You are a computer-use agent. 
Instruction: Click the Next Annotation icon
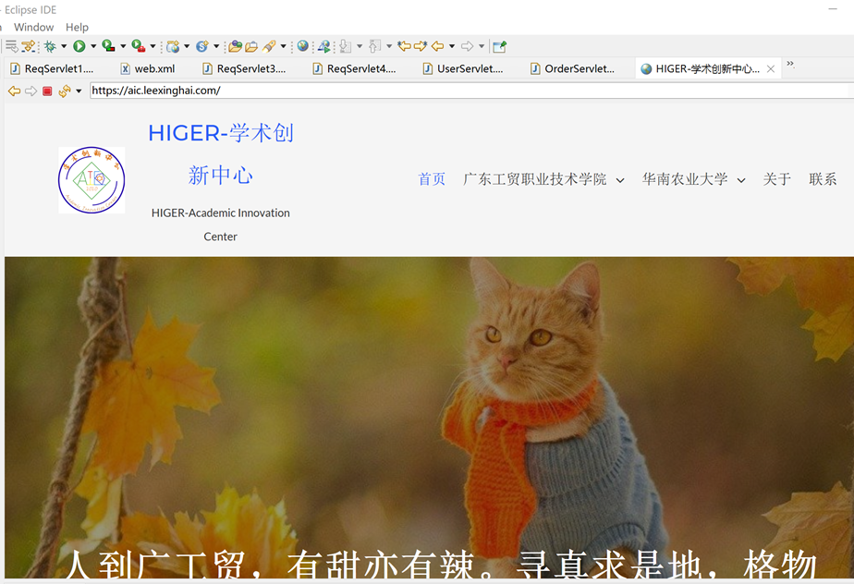pyautogui.click(x=345, y=46)
